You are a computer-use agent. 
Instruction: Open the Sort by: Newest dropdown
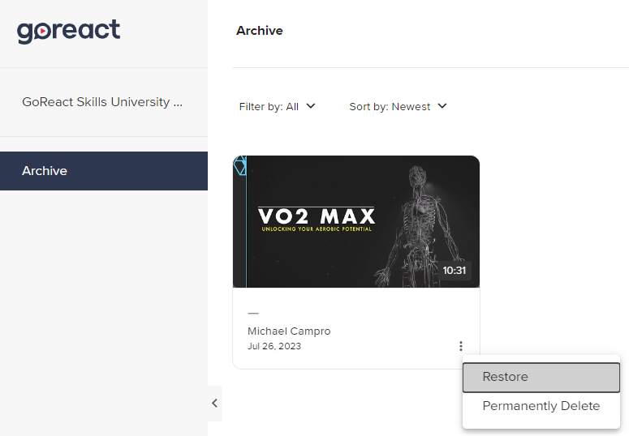coord(398,107)
